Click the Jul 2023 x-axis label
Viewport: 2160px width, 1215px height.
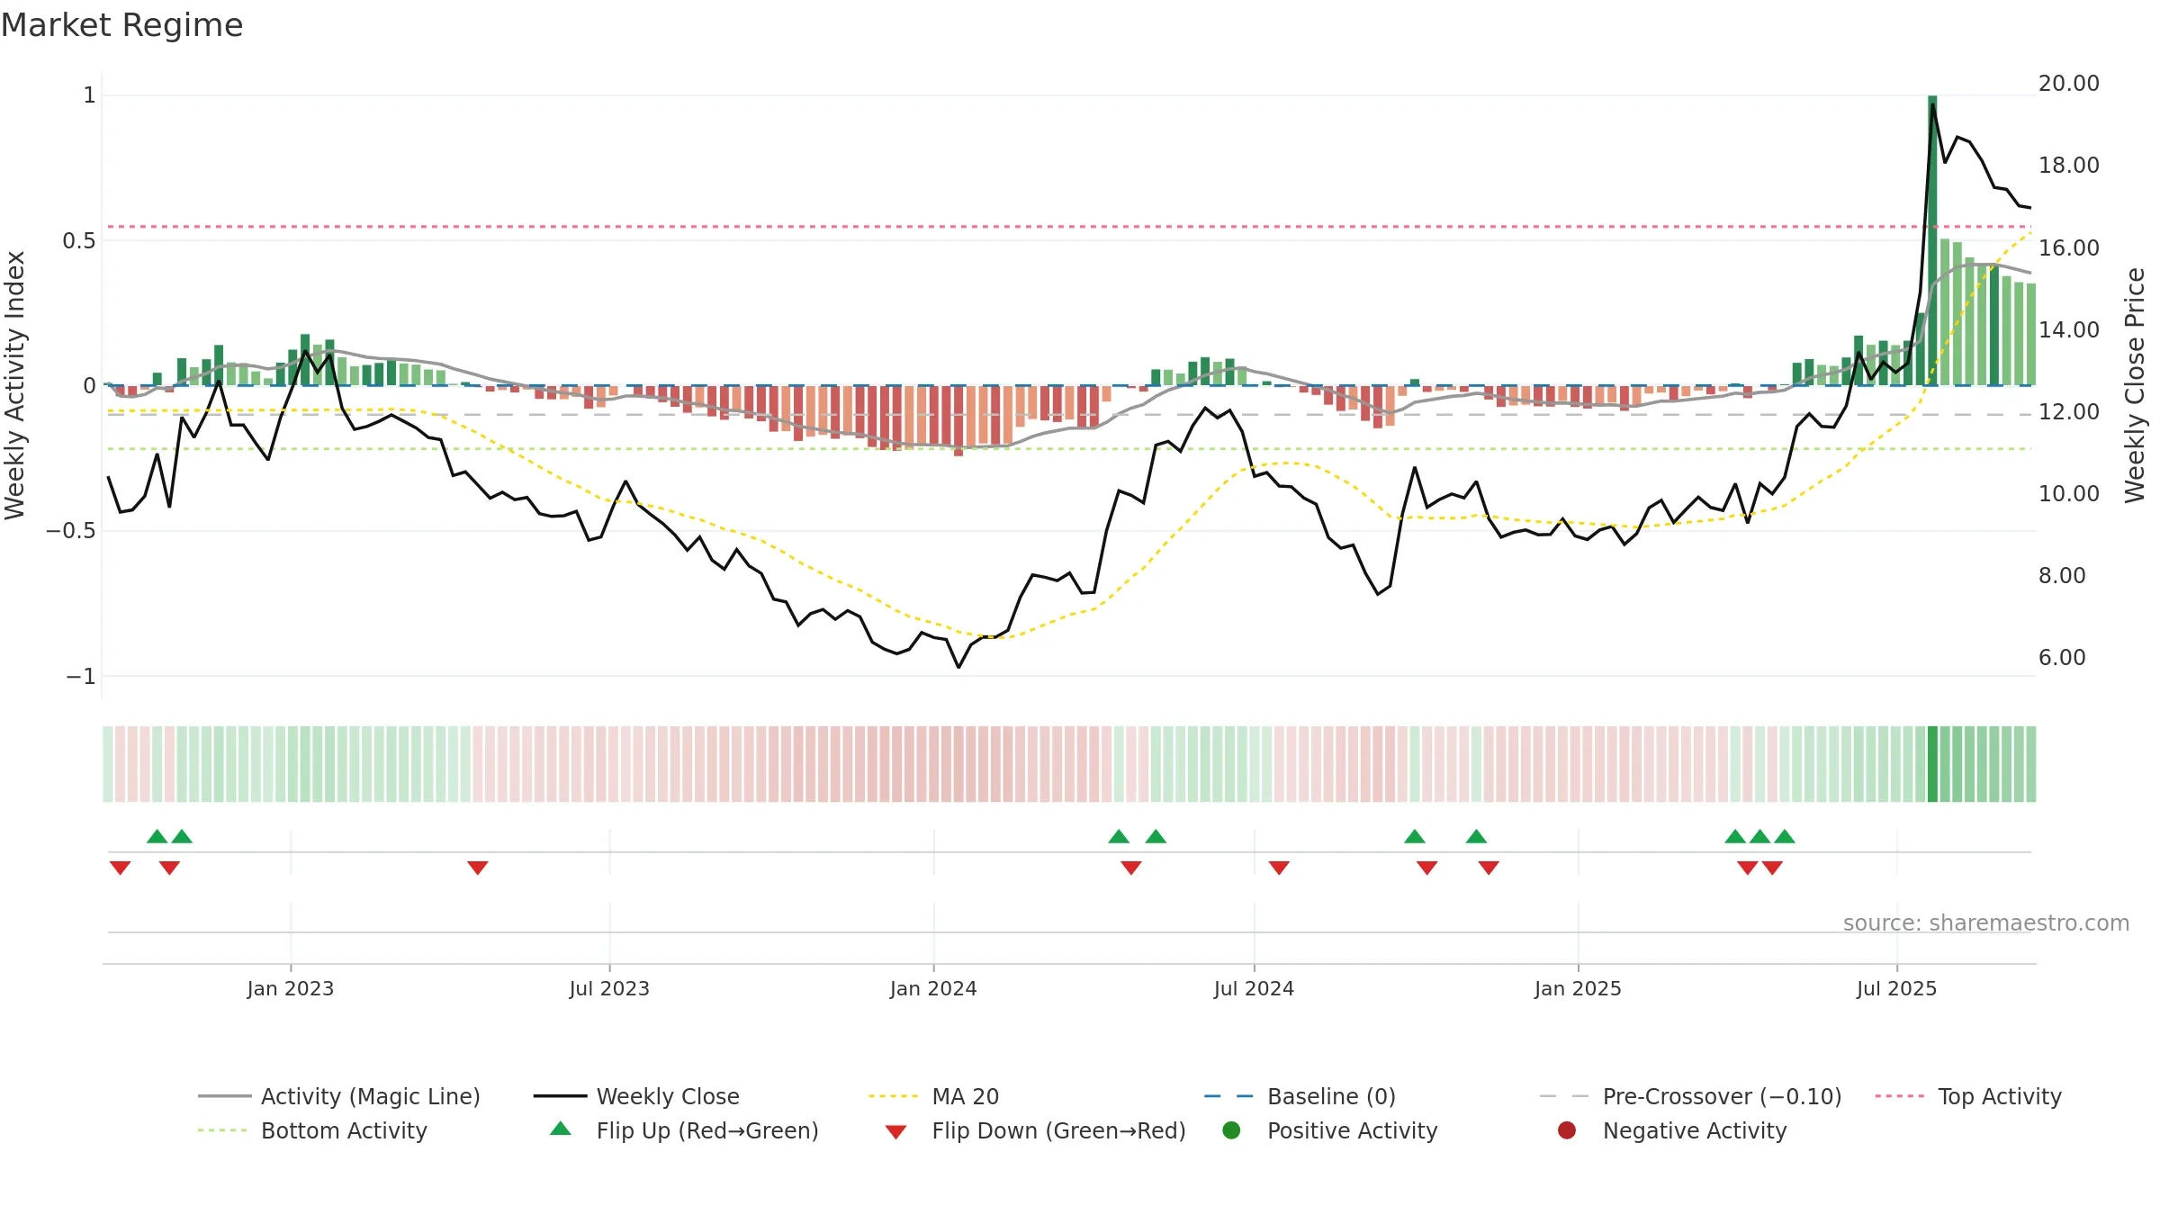(x=609, y=988)
